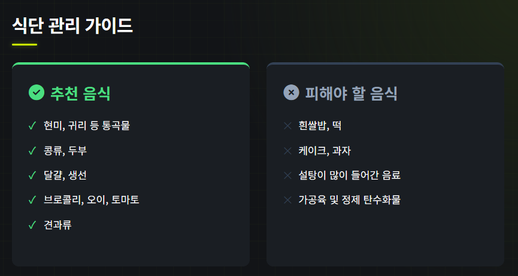Click the gray X circle beside 피해야 할 음식
This screenshot has height=276, width=518.
pos(291,92)
